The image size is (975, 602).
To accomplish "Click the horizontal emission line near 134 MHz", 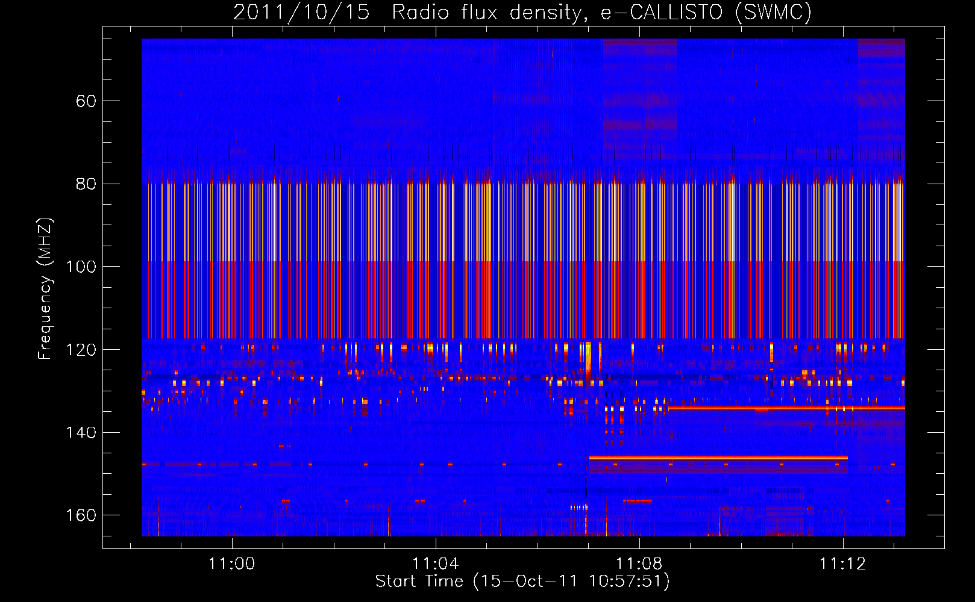I will 786,408.
